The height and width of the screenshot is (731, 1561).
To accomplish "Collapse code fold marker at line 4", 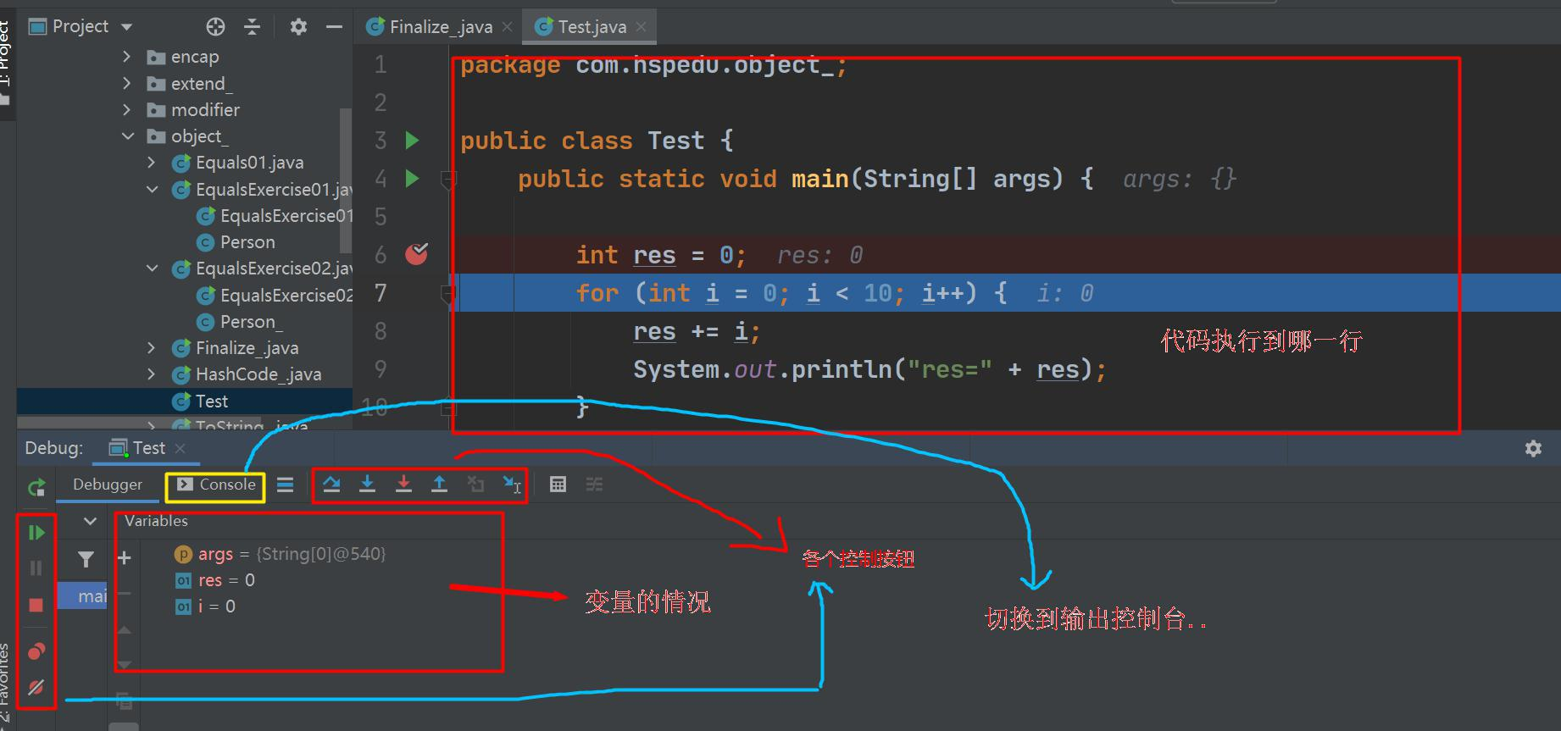I will [x=448, y=179].
